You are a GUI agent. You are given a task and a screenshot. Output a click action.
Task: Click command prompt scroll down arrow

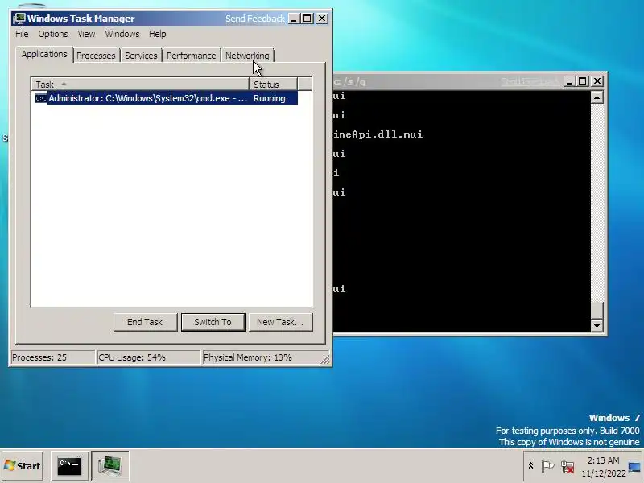pyautogui.click(x=597, y=326)
